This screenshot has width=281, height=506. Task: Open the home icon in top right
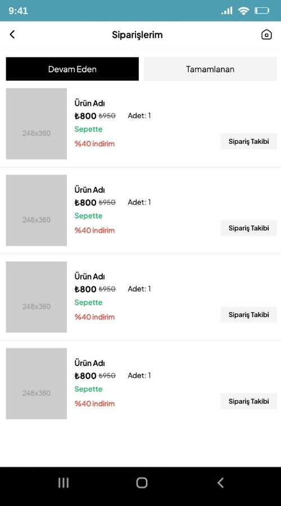[x=266, y=34]
